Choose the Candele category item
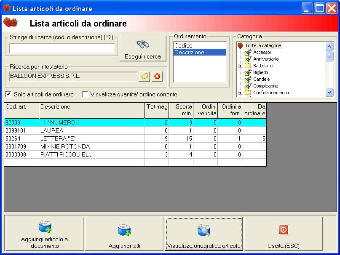340x255 pixels. (262, 79)
